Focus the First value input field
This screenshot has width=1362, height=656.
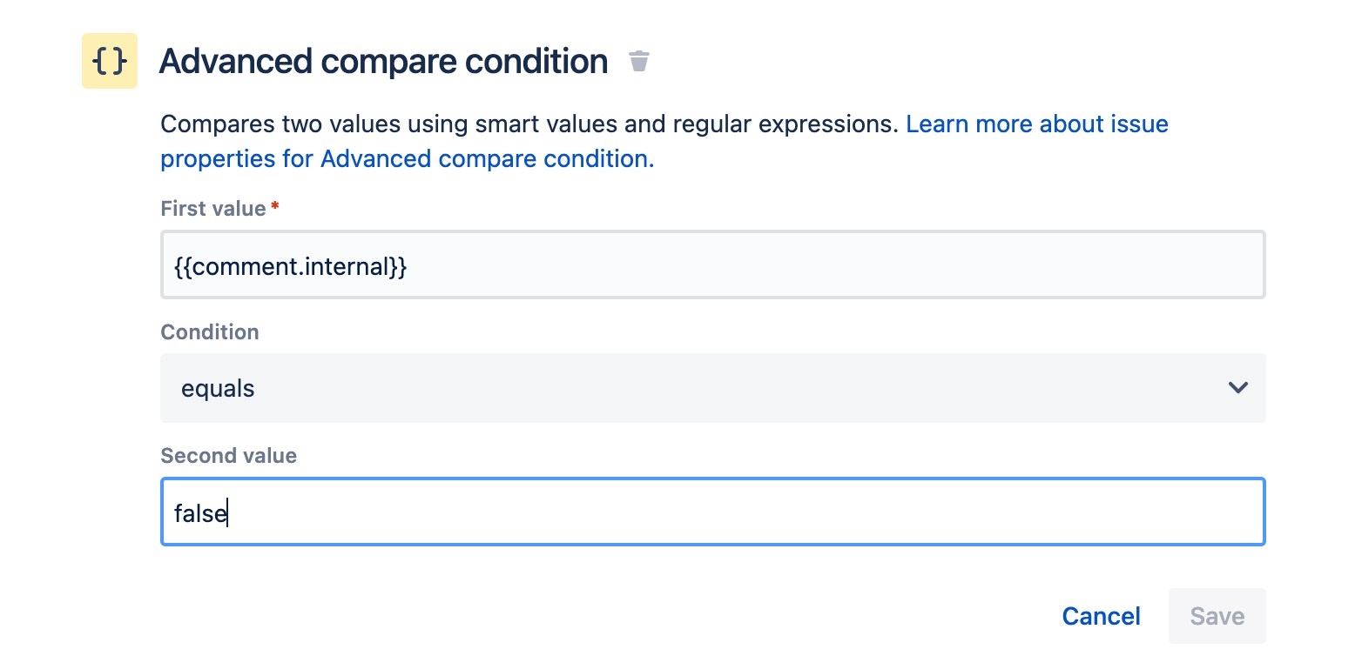[712, 265]
